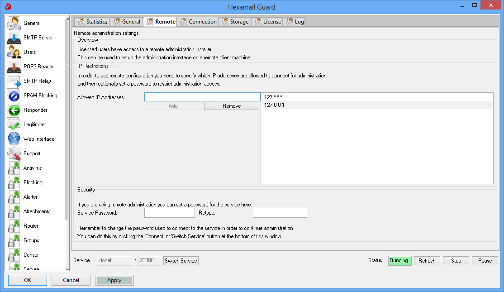
Task: Click the Refresh status button
Action: [x=427, y=260]
